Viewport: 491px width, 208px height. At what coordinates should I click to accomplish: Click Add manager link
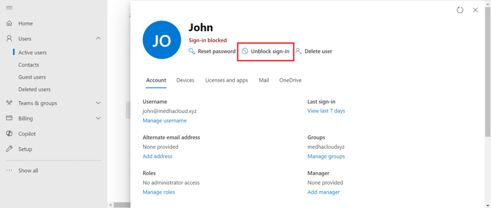323,192
